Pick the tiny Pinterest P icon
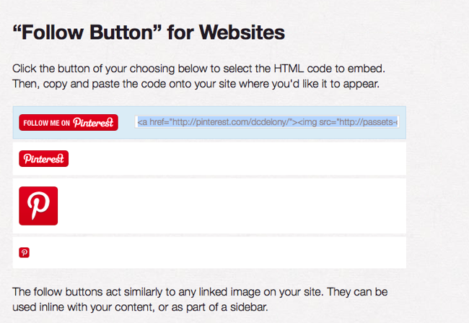Screen dimensions: 469x323 tap(24, 252)
